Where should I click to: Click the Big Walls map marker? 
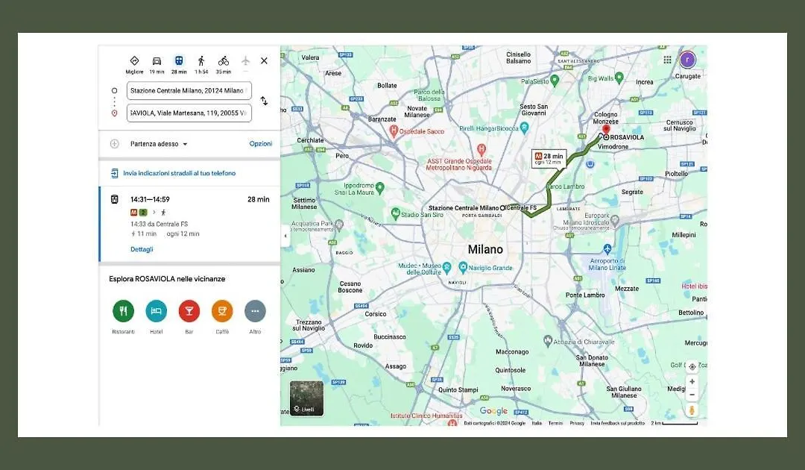pos(619,78)
